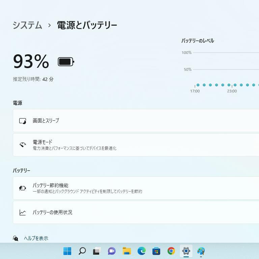Viewport: 259px width, 259px height.
Task: Click the 93% battery percentage
Action: click(31, 61)
